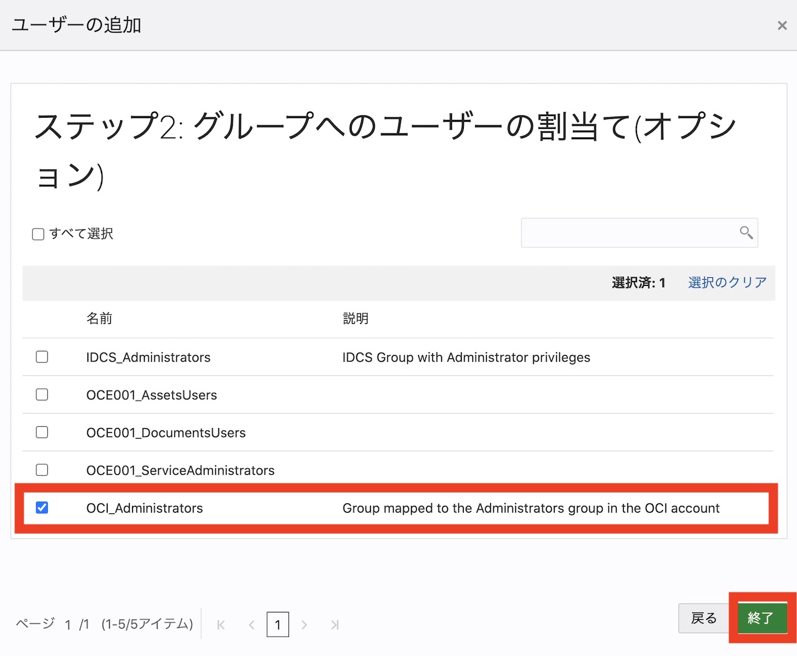Viewport: 797px width, 656px height.
Task: Click the 説明 column header
Action: tap(356, 318)
